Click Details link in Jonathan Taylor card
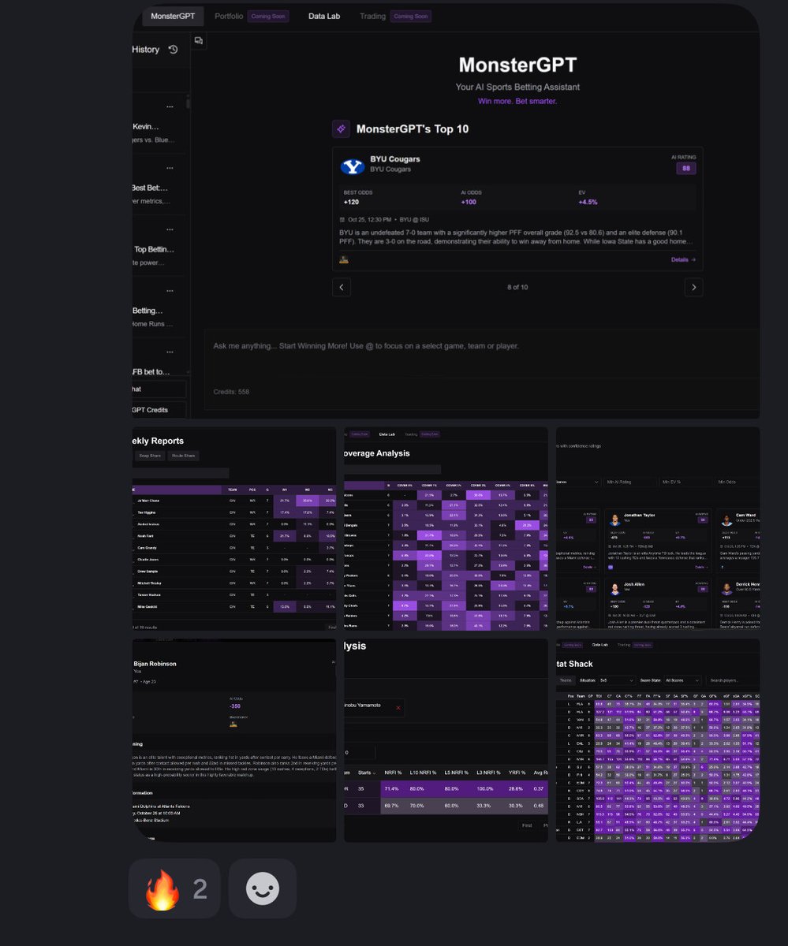This screenshot has height=946, width=788. 701,566
